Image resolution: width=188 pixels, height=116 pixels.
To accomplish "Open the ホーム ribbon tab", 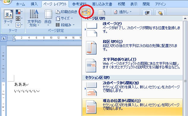I will click(x=20, y=4).
